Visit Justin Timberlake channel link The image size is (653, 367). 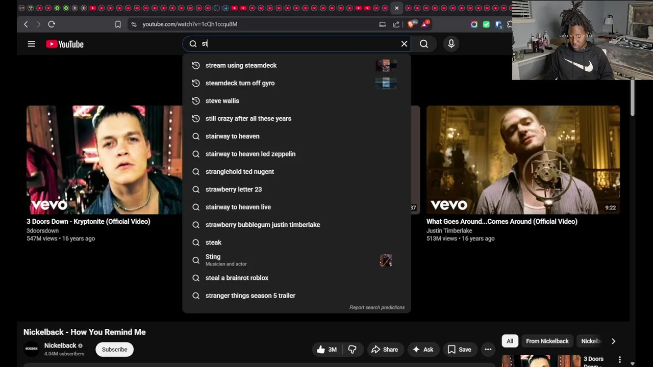449,231
